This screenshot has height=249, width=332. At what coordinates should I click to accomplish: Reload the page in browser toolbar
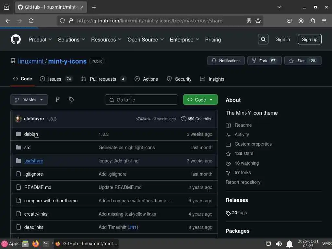[31, 21]
